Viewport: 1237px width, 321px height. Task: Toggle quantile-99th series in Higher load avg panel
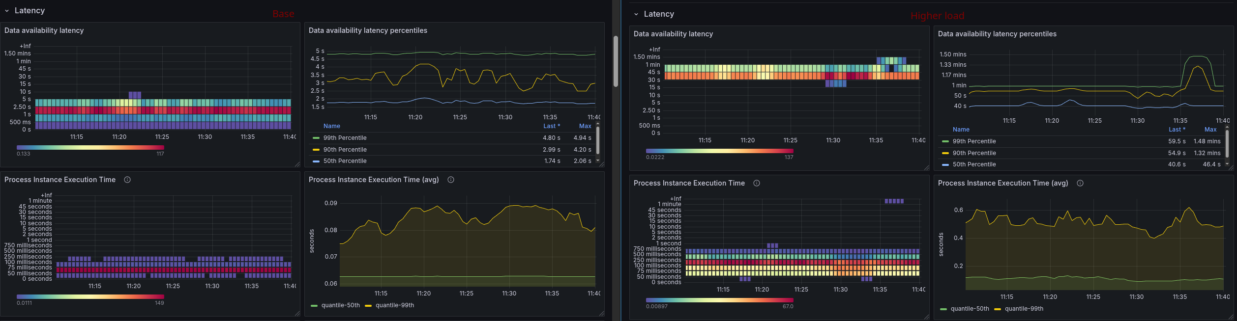[1024, 309]
